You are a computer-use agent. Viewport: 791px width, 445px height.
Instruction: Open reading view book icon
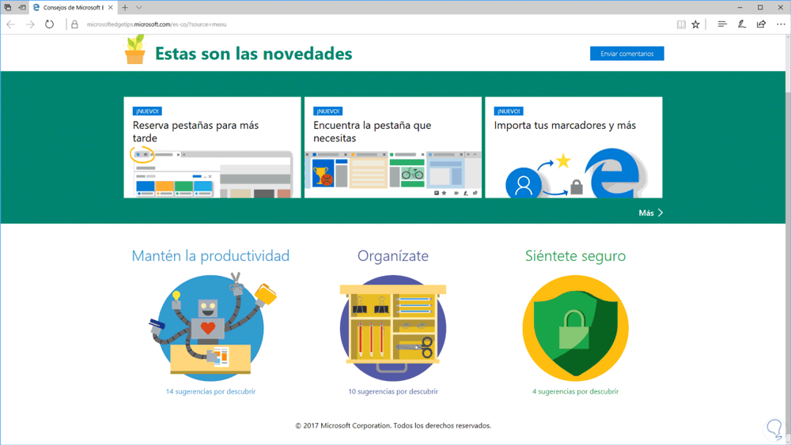pyautogui.click(x=681, y=25)
